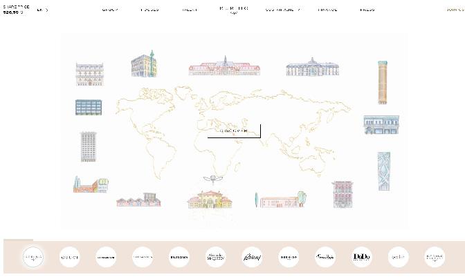465x277 pixels.
Task: Select the teal glass lattice skyscraper
Action: pos(384,171)
